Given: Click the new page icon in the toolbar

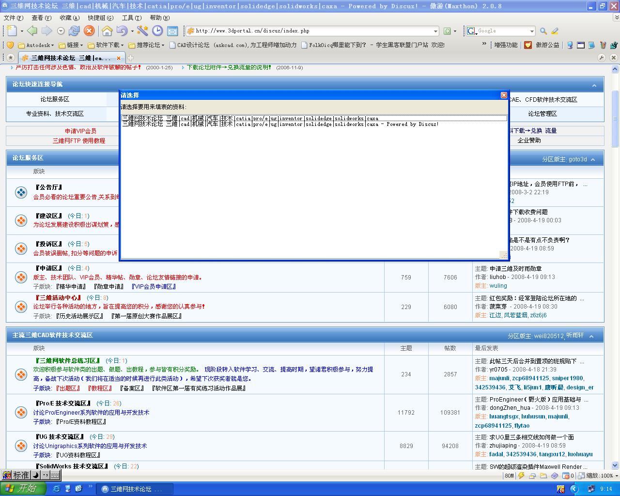Looking at the screenshot, I should 12,31.
